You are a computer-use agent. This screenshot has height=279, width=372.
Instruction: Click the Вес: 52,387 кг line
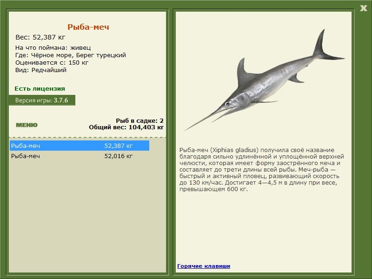click(40, 37)
